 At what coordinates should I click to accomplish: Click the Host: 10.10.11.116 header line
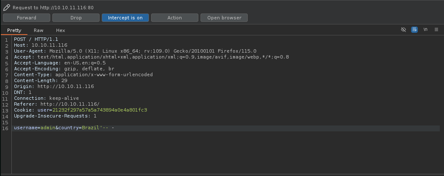(41, 45)
